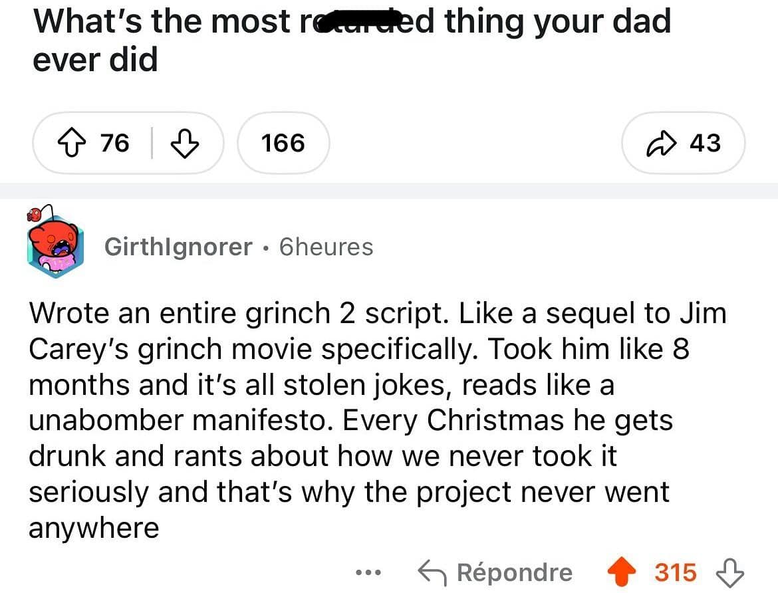Upvote the post about your dad
The height and width of the screenshot is (593, 778).
(x=72, y=143)
